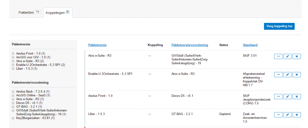Click Zaak- en documentservices 1.0 cell

255,118
